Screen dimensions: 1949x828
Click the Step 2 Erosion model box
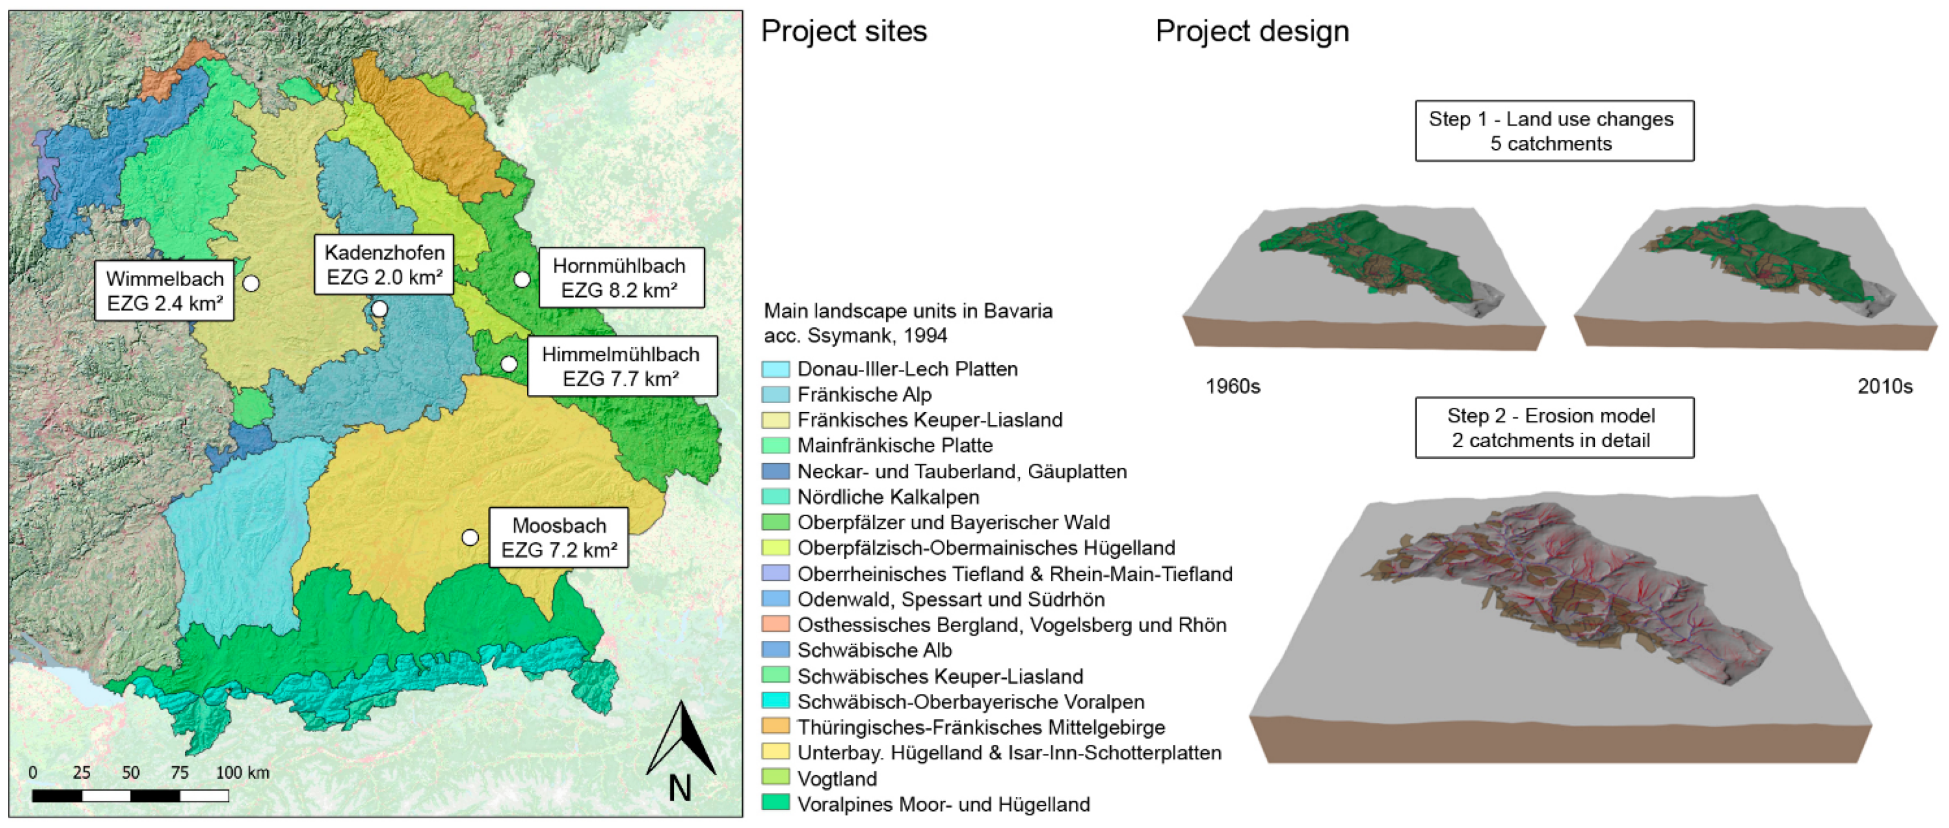click(1554, 428)
